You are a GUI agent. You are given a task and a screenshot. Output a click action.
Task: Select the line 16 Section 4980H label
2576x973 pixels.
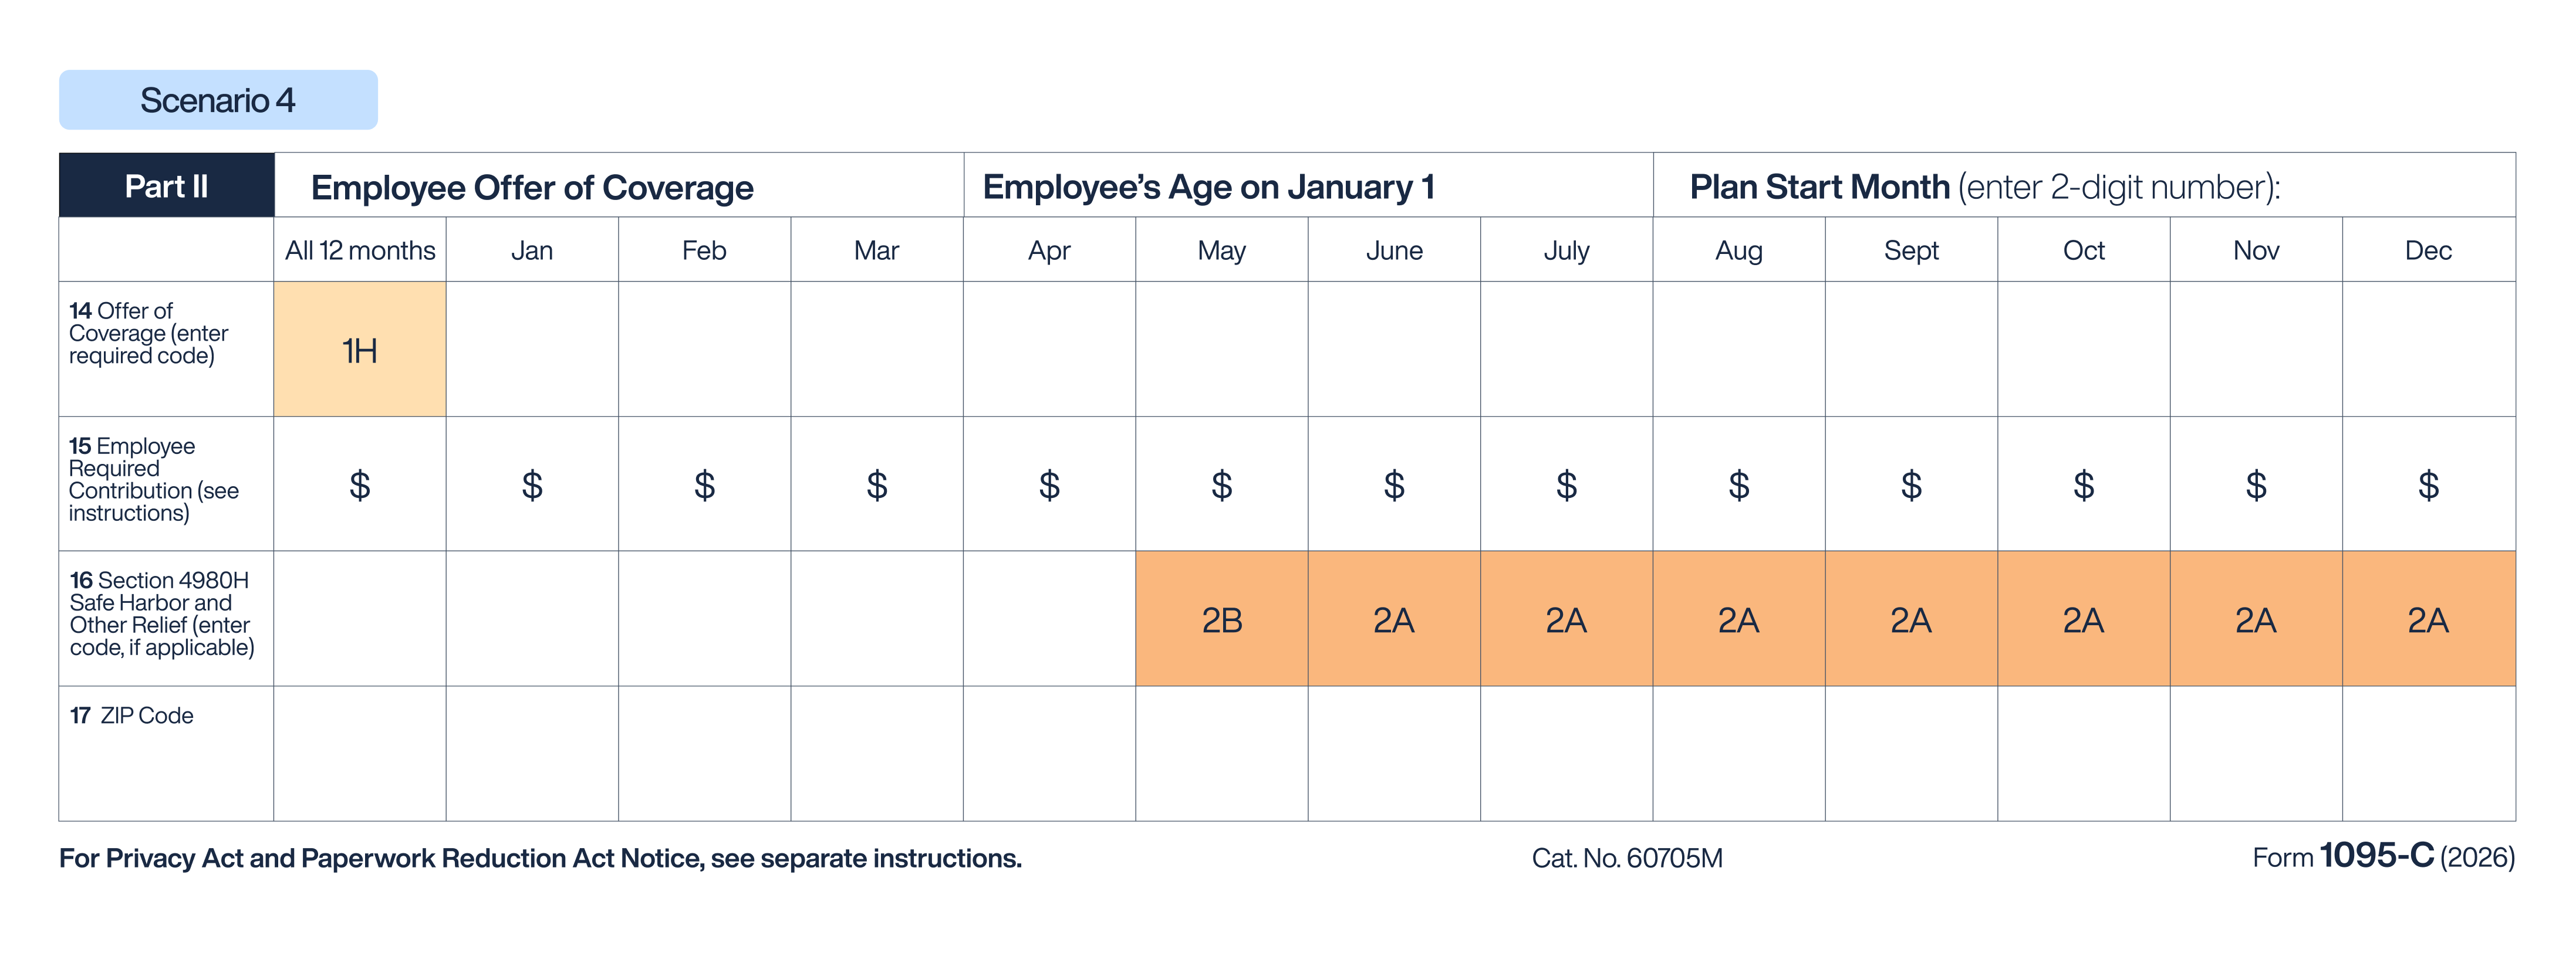point(161,613)
